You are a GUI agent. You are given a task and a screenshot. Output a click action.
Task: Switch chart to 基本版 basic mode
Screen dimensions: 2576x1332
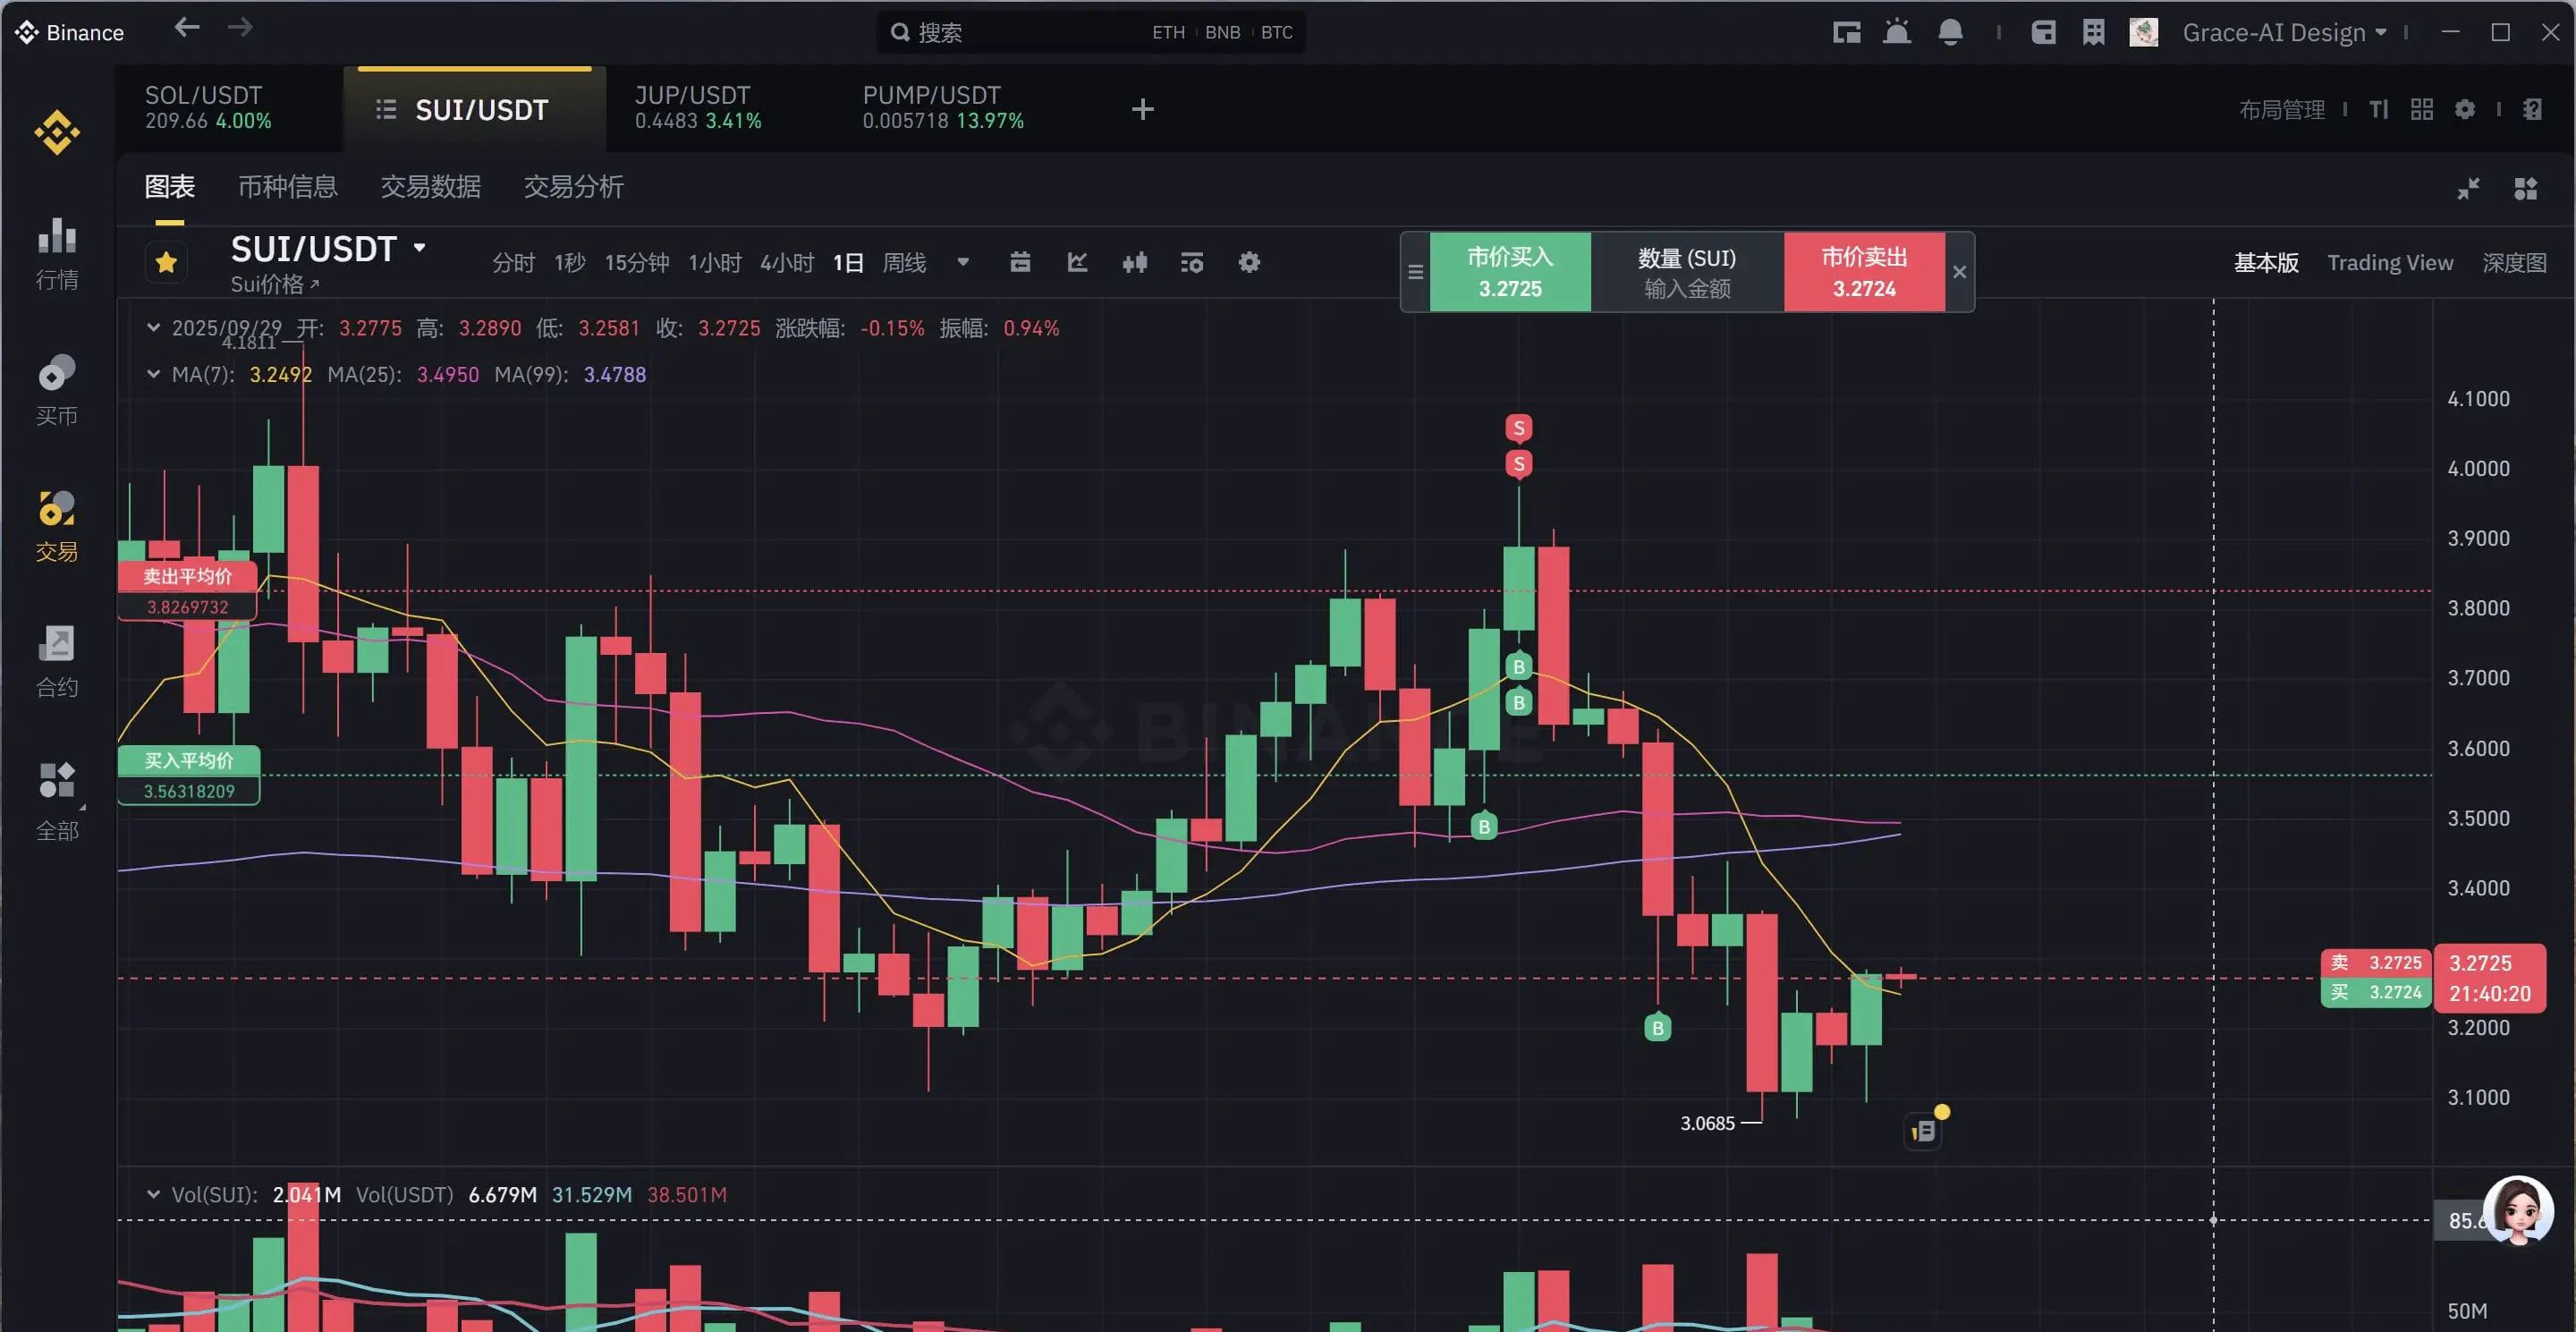(2265, 262)
